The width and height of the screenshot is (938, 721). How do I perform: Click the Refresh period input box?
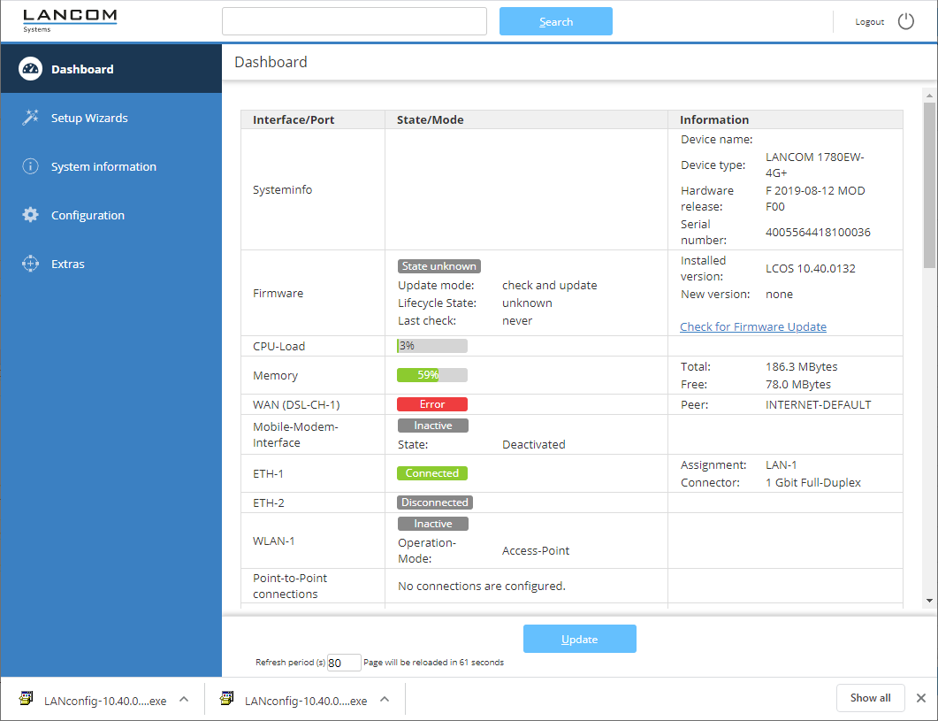[x=343, y=663]
